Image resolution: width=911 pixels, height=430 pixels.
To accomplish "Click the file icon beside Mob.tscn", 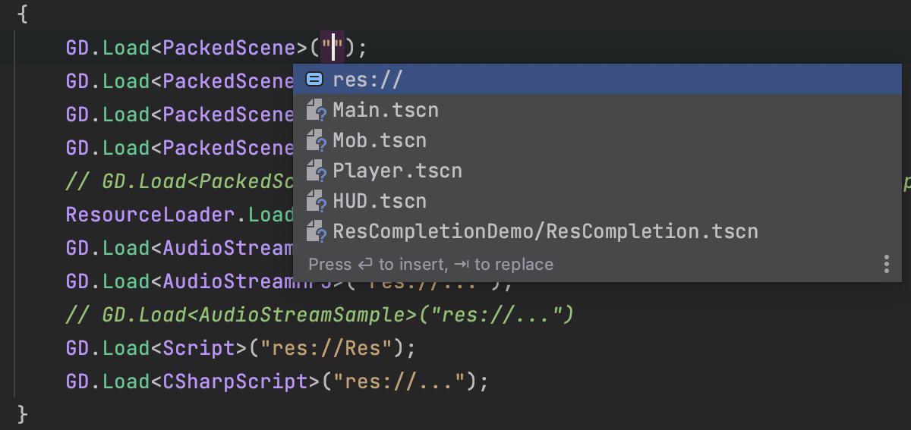I will point(316,140).
